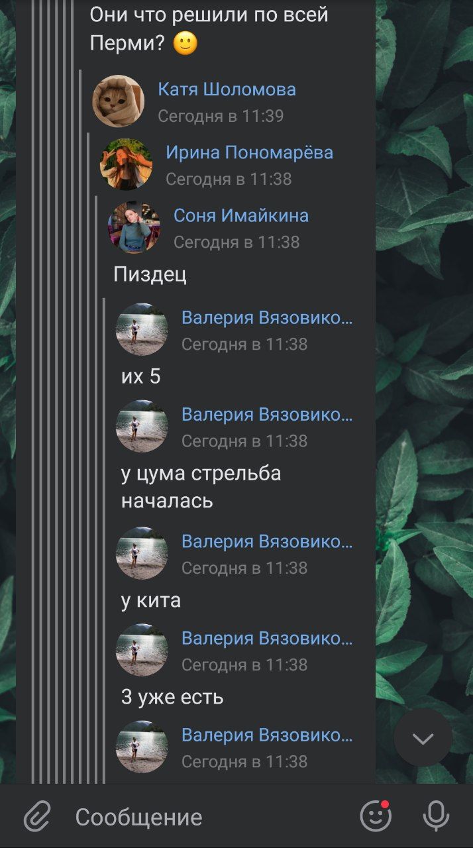The image size is (473, 848).
Task: Tap Валерия's avatar above 'их 5'
Action: coord(142,329)
